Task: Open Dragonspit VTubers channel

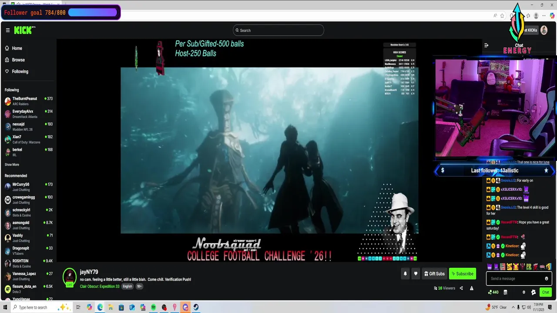Action: (28, 250)
